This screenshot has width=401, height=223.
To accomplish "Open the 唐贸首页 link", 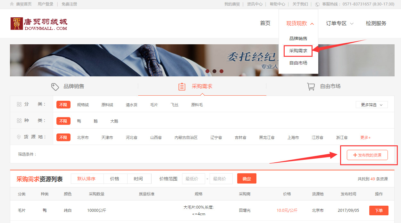I will [x=24, y=4].
